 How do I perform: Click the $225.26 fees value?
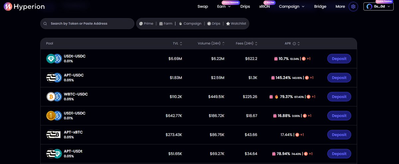[x=250, y=97]
